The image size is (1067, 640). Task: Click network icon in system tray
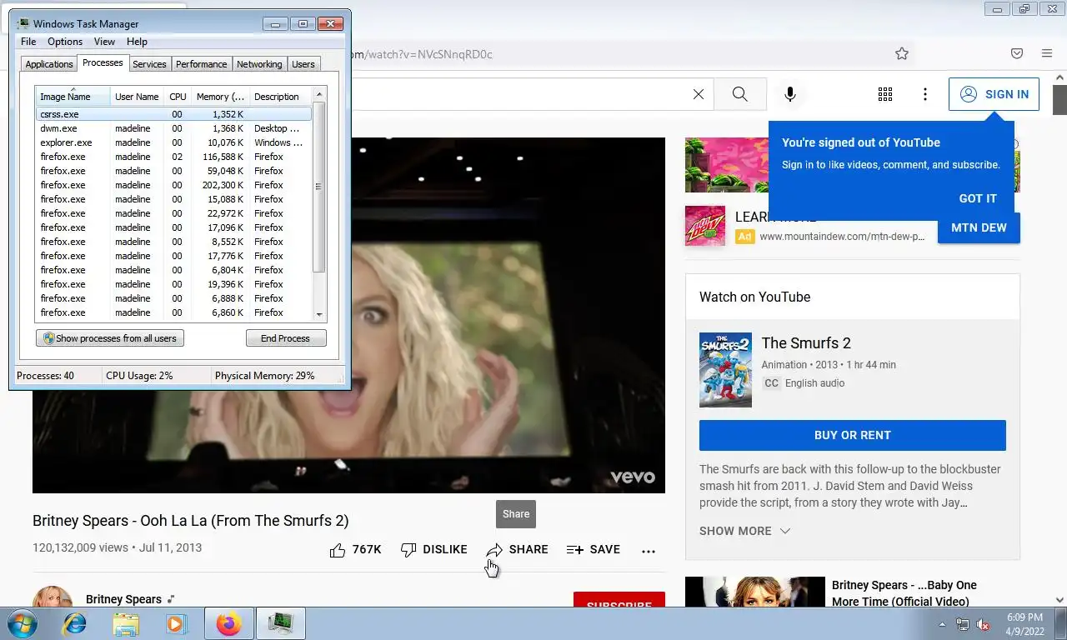tap(963, 624)
